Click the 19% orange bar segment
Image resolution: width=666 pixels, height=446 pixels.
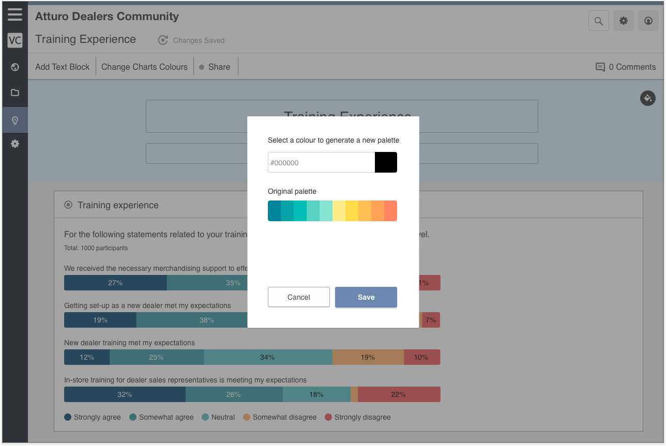[x=368, y=357]
